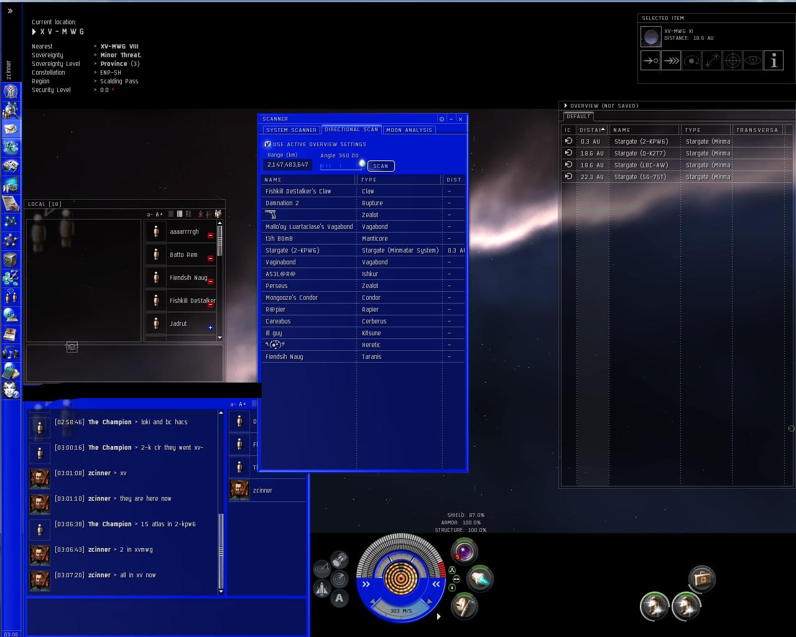Toggle the empty slots HUD minus button
The image size is (796, 637).
click(x=456, y=579)
